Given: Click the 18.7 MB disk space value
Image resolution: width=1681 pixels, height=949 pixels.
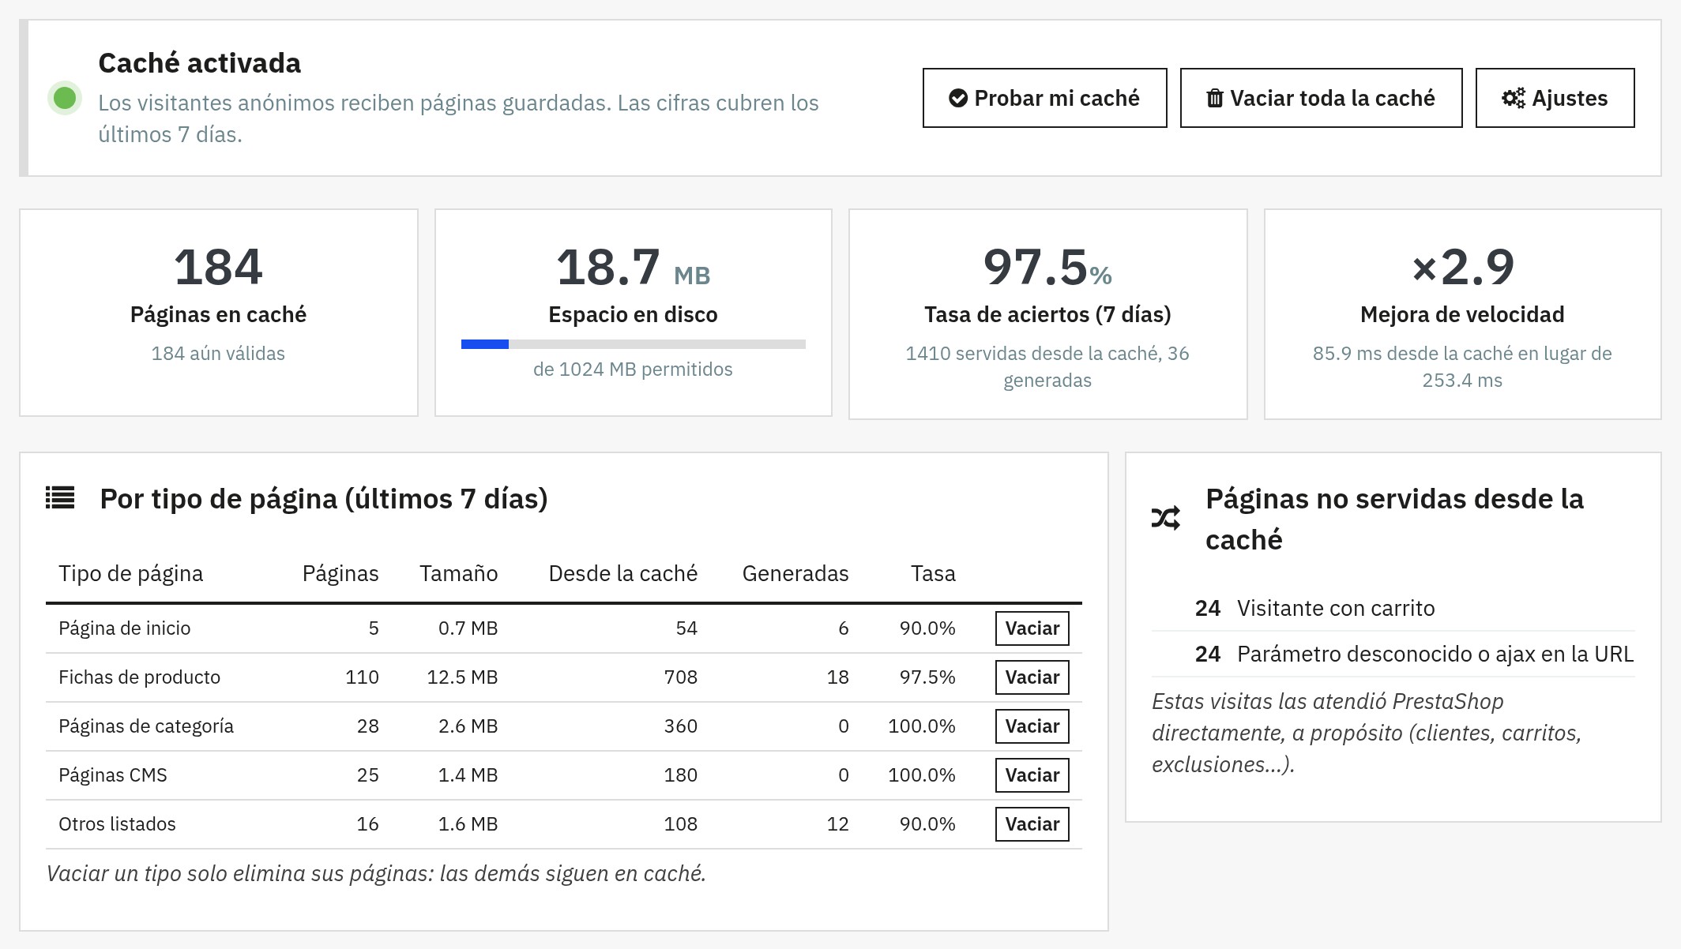Looking at the screenshot, I should click(x=633, y=267).
